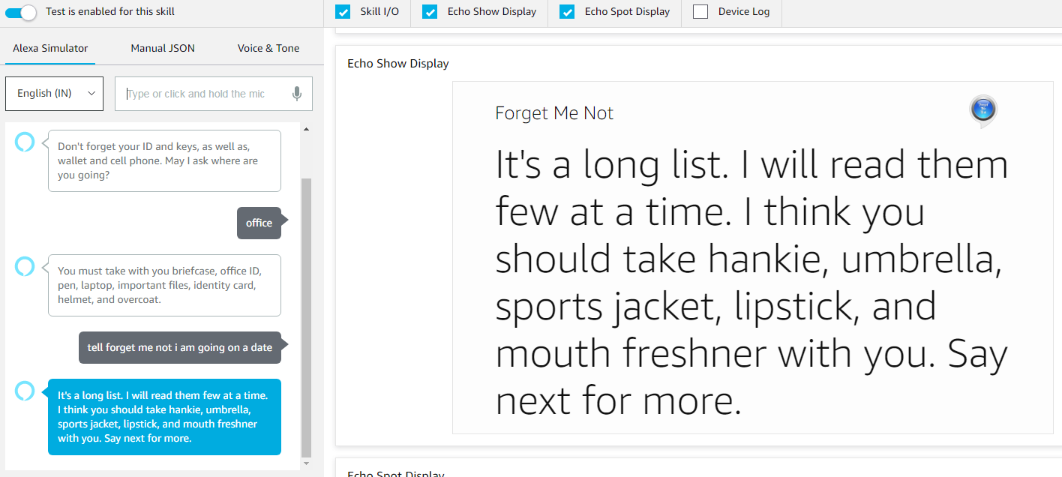Select the highlighted blue long list response
1062x477 pixels.
(x=164, y=416)
